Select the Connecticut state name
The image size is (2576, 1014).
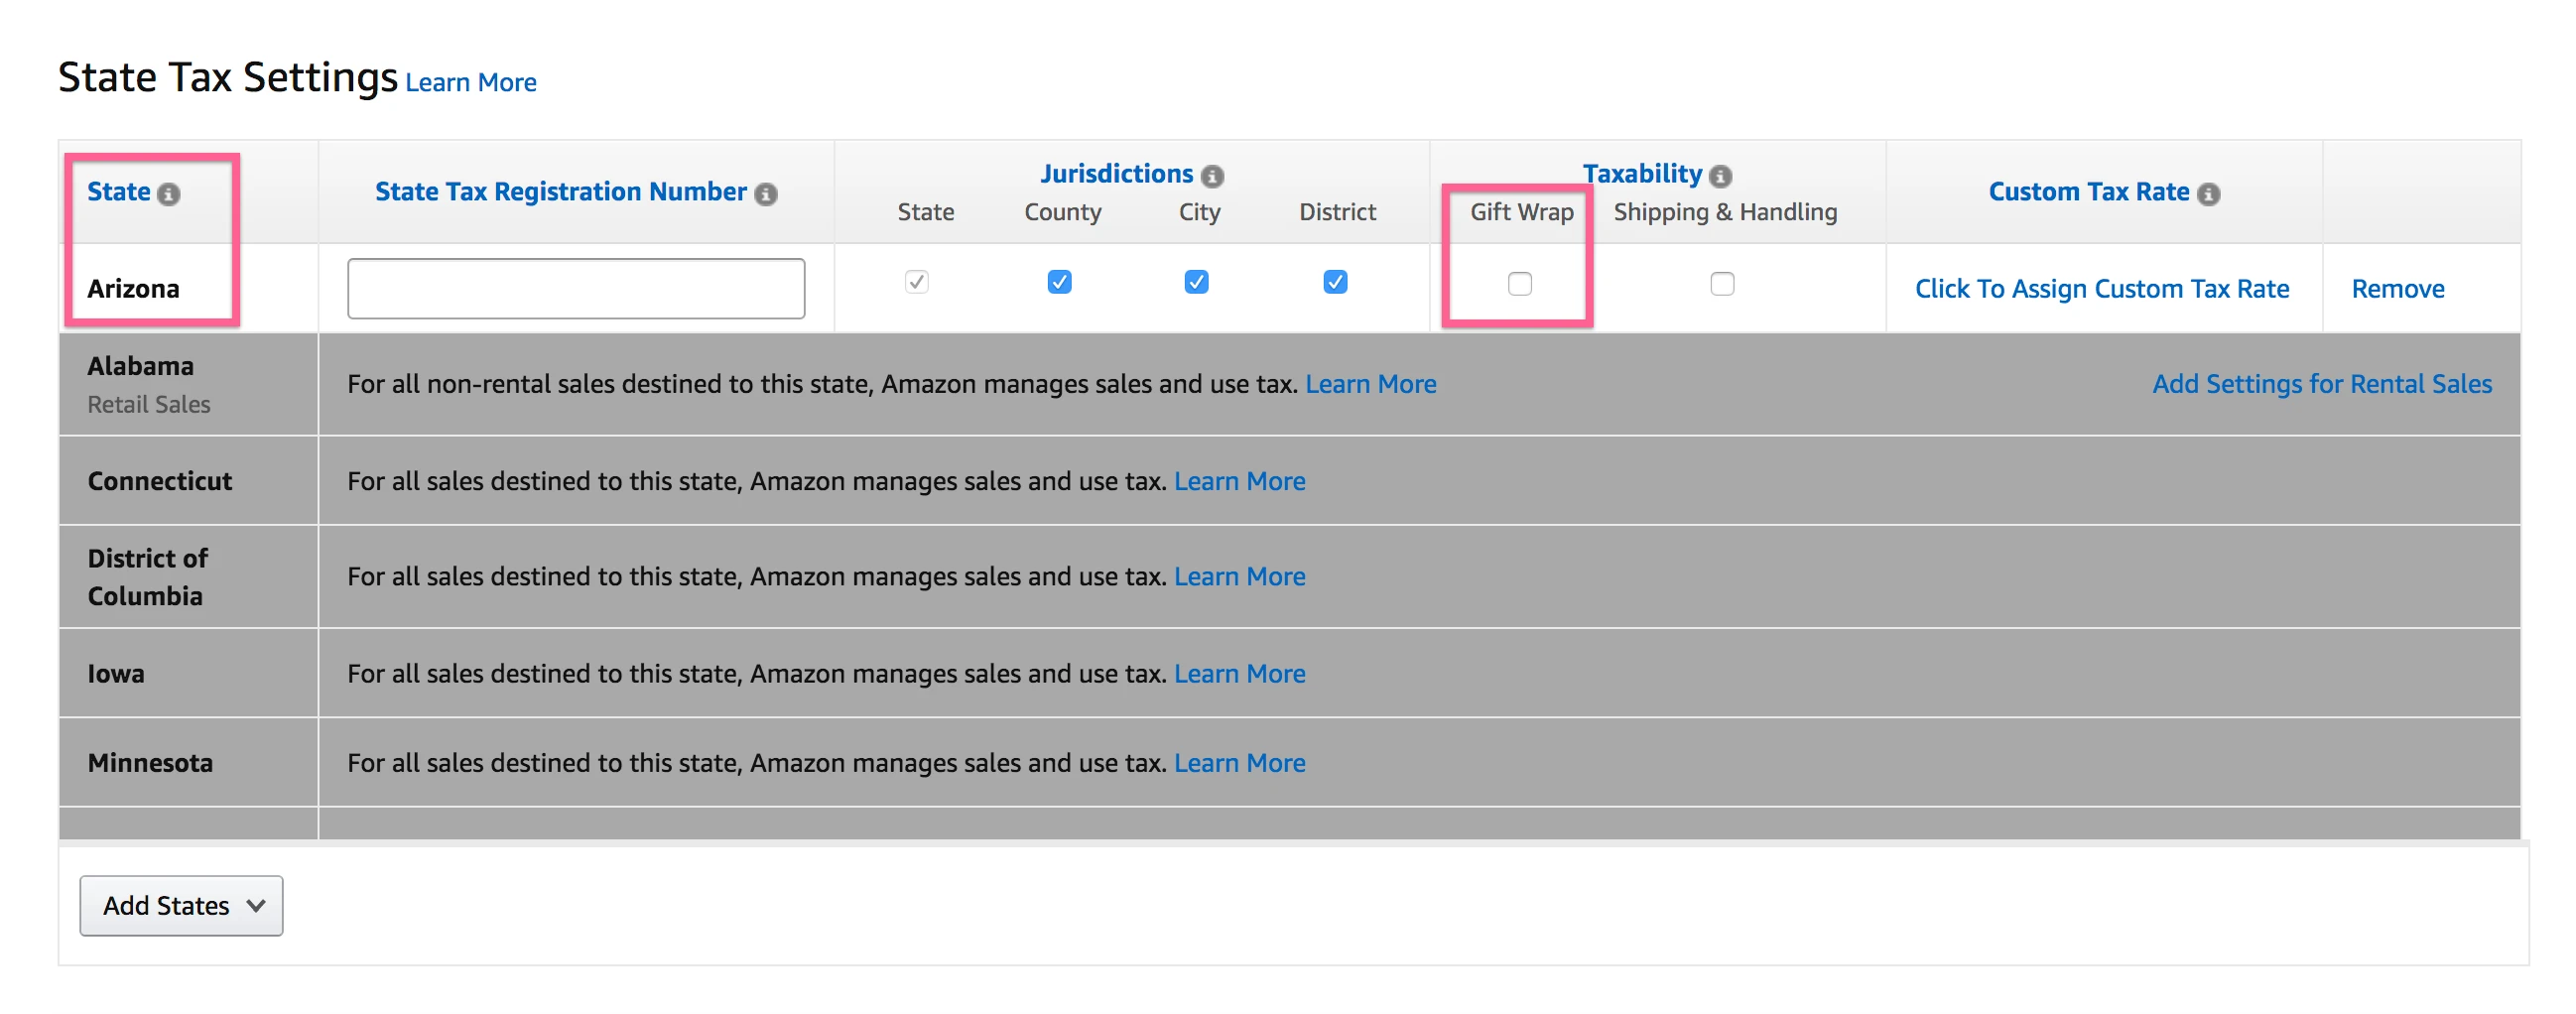(159, 481)
